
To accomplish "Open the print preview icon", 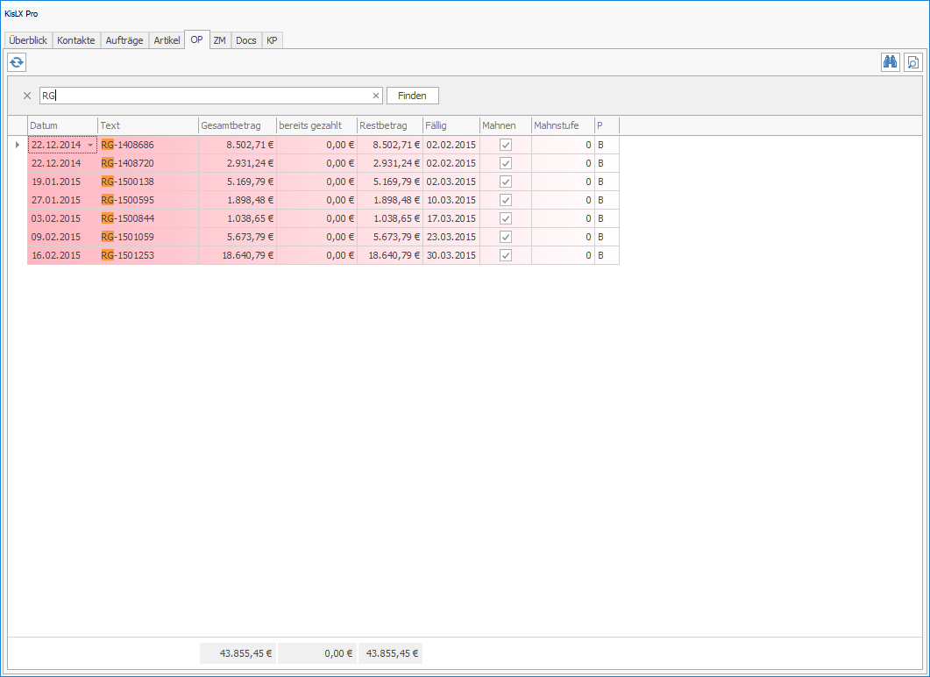I will [913, 62].
